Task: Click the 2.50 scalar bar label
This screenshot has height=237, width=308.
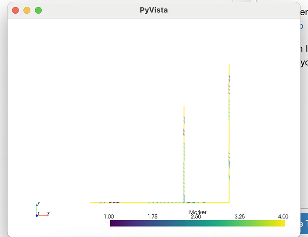Action: (196, 217)
